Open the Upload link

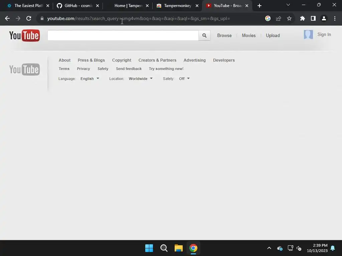click(x=273, y=35)
